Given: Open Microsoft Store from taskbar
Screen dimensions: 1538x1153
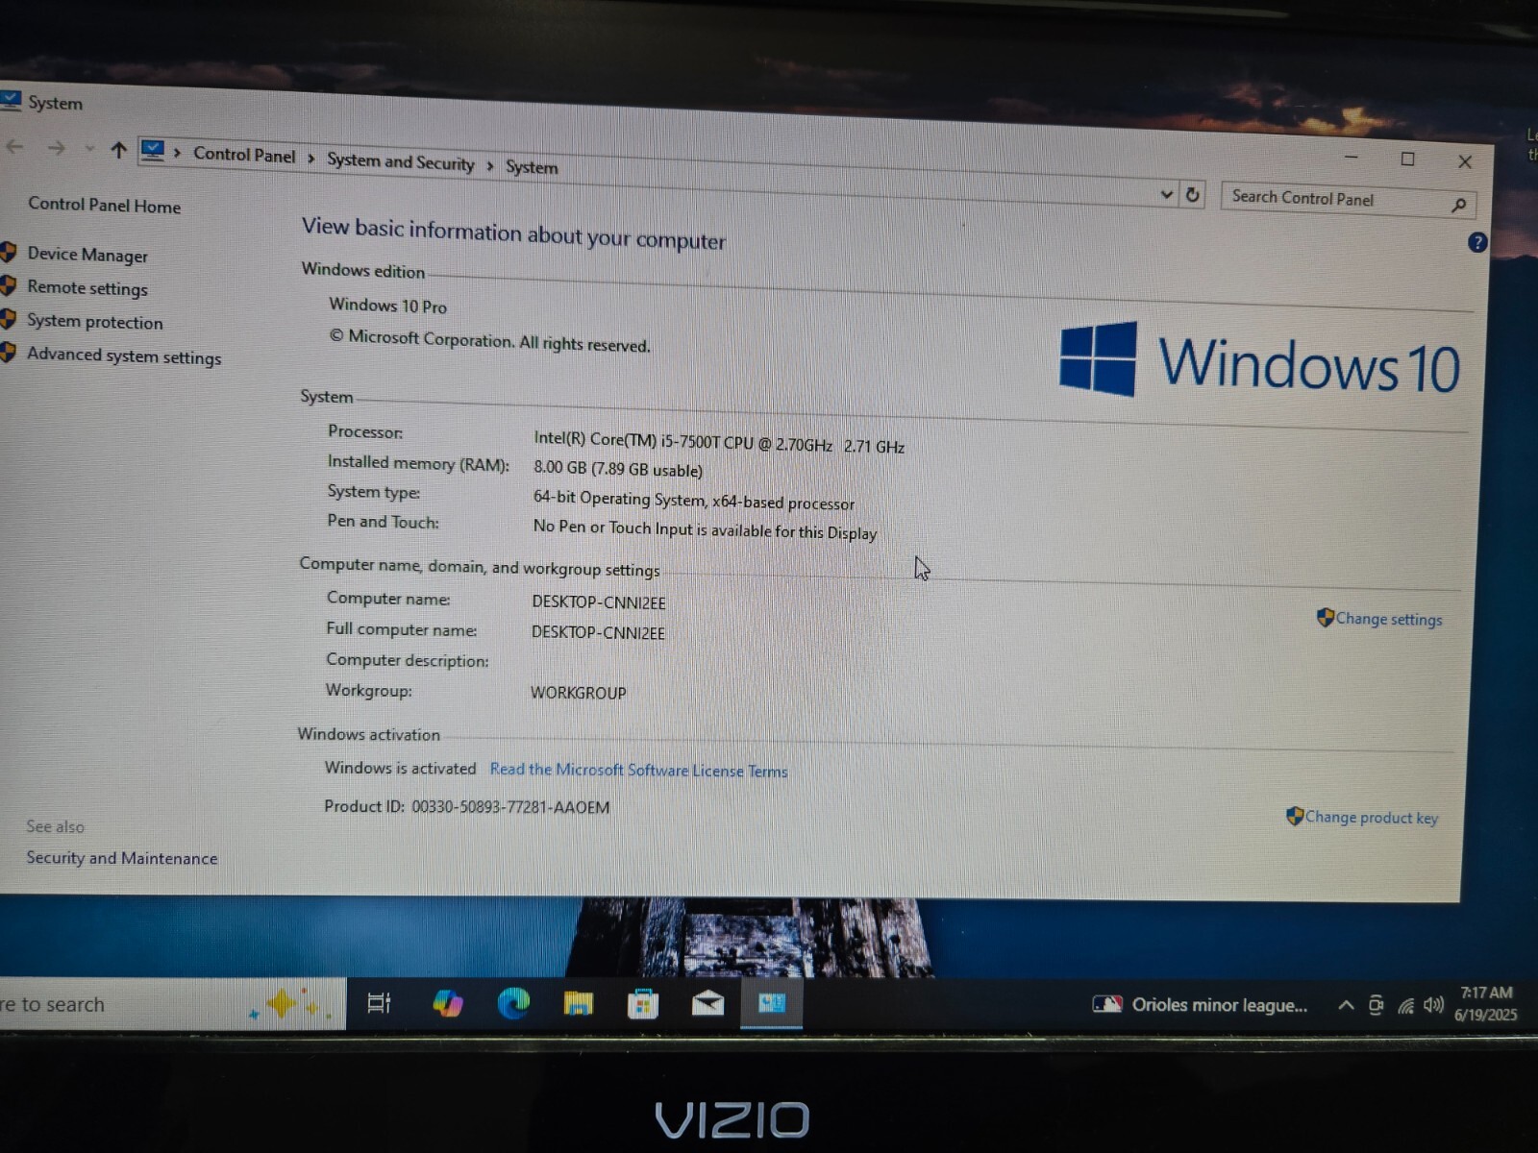Looking at the screenshot, I should 642,1004.
